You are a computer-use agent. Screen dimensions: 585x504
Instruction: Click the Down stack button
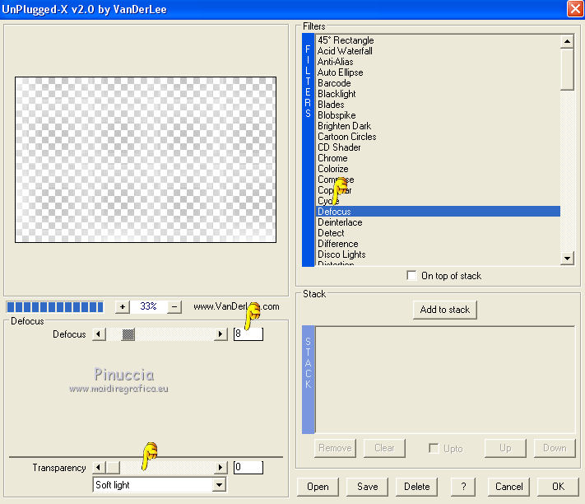pos(555,448)
